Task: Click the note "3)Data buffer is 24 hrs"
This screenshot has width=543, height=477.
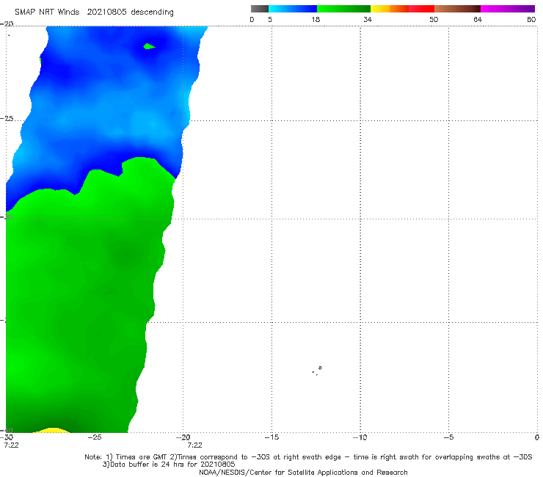Action: click(169, 465)
